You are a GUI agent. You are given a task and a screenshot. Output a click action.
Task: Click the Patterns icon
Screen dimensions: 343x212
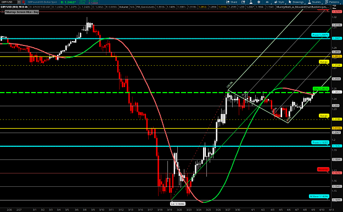(x=327, y=2)
